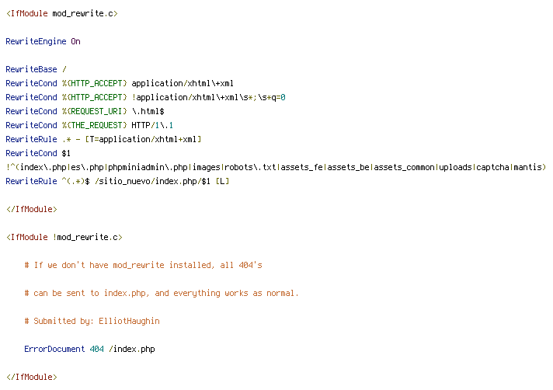Click the RewriteEngine On directive

click(x=43, y=41)
